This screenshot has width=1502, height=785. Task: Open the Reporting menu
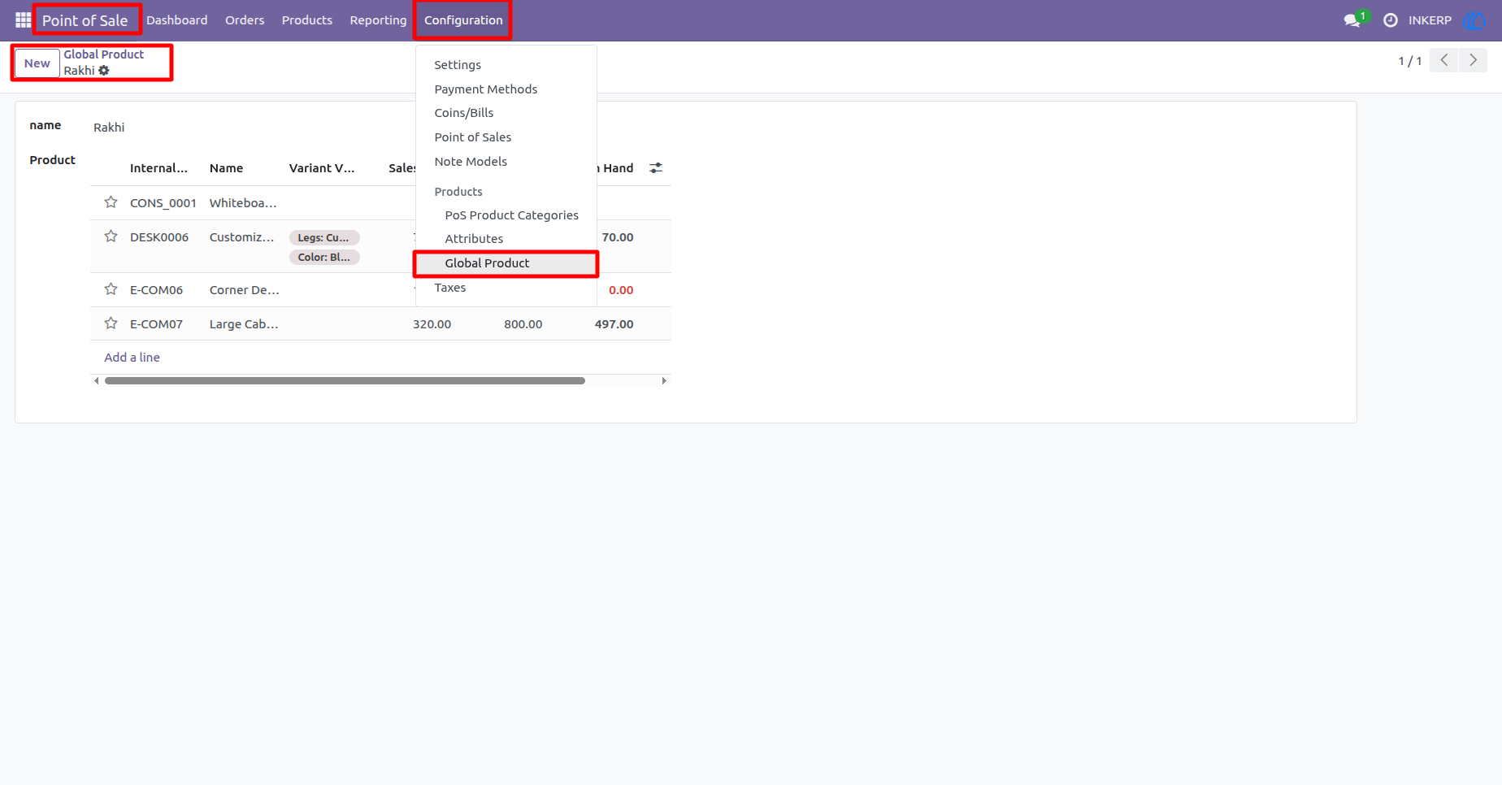[x=378, y=20]
